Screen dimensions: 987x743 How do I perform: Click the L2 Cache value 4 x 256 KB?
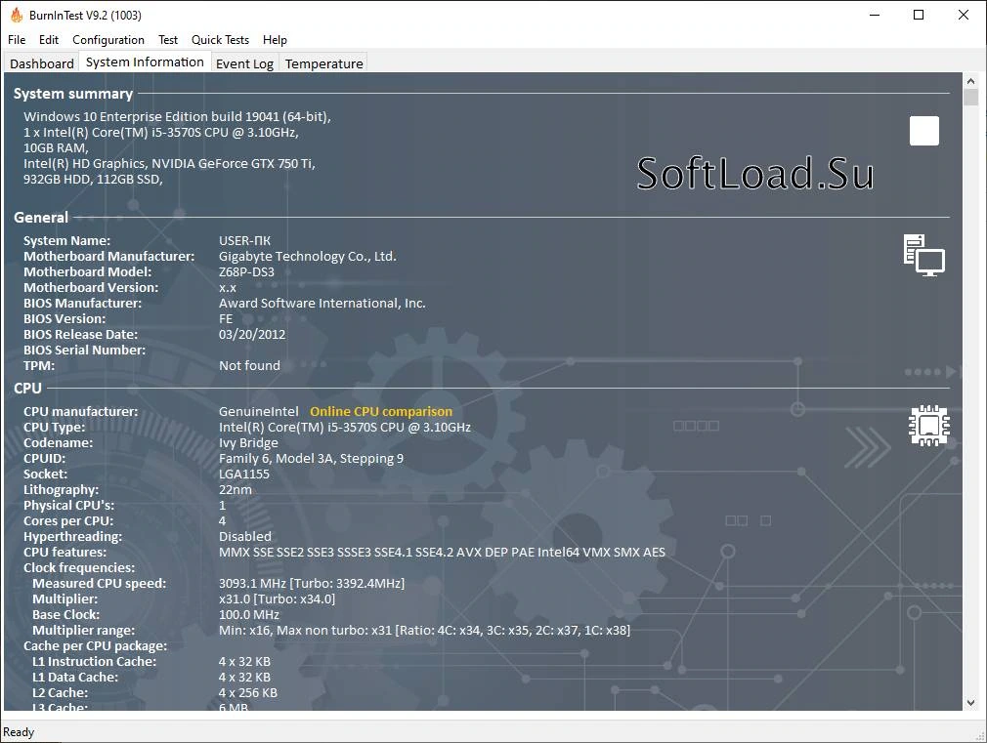[248, 692]
